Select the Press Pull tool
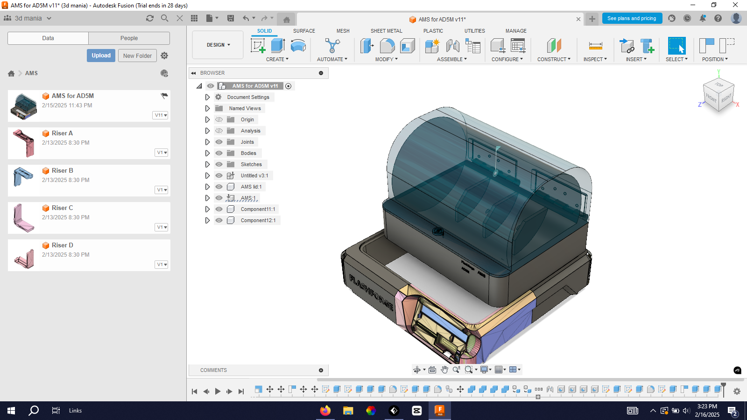Screen dimensions: 747x420 click(x=367, y=46)
